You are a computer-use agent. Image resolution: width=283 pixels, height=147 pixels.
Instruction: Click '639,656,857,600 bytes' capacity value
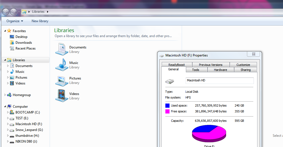coord(211,121)
